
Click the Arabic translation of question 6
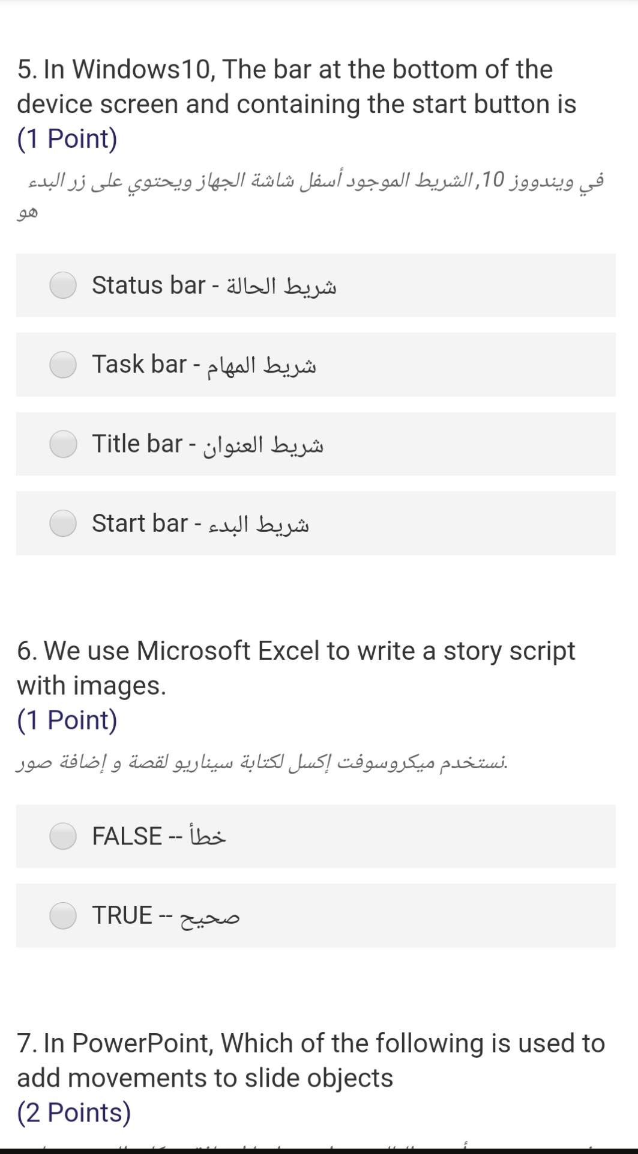click(262, 763)
